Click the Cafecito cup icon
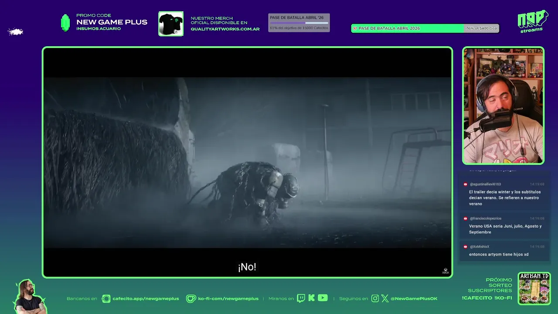 106,299
